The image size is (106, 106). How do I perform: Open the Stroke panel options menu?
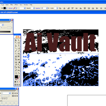coord(17,91)
